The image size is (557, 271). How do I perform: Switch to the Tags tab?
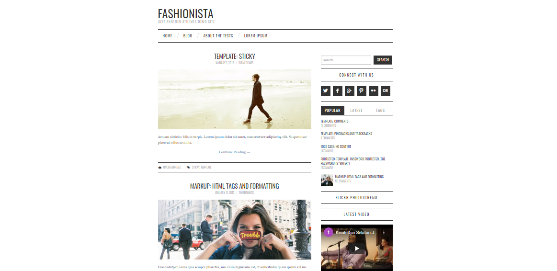tap(380, 111)
